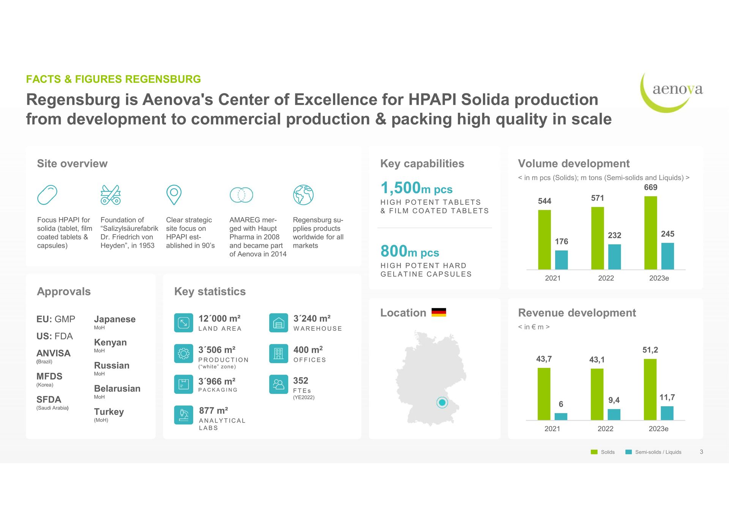The width and height of the screenshot is (729, 516).
Task: Click the German flag beside Location
Action: coord(439,312)
